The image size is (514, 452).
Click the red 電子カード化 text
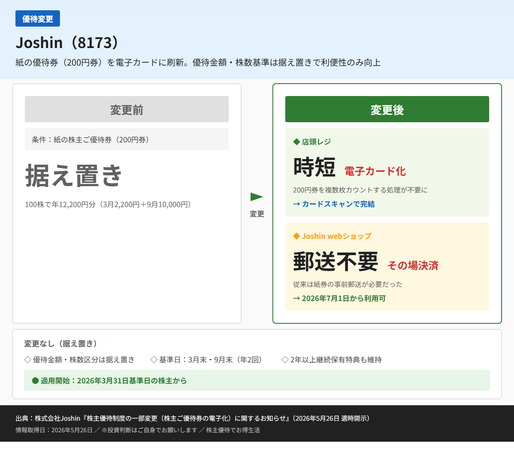[x=375, y=171]
